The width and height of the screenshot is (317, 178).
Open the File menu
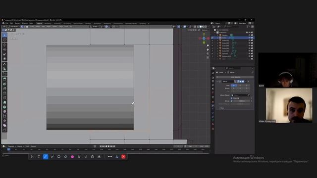pos(7,23)
